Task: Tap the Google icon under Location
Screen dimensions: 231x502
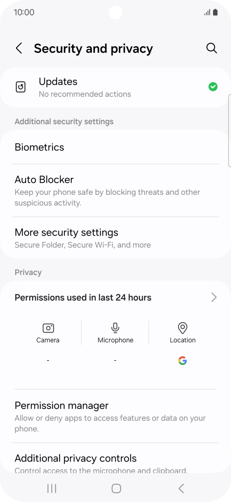Action: (x=183, y=360)
